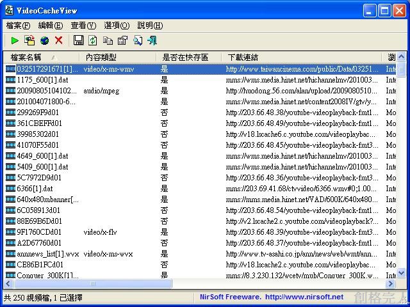Sort by 內容類型 column header
The height and width of the screenshot is (307, 410).
tap(118, 57)
